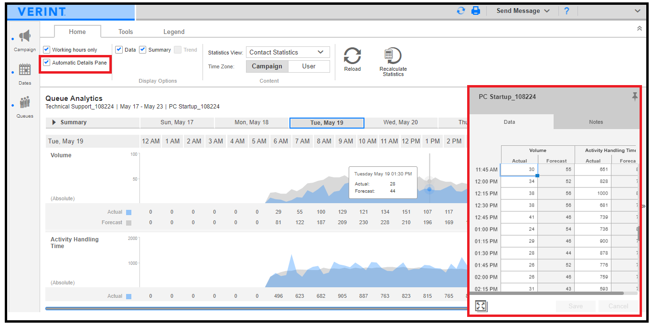The height and width of the screenshot is (326, 652).
Task: Click the 02:00 PM row label
Action: (x=486, y=277)
